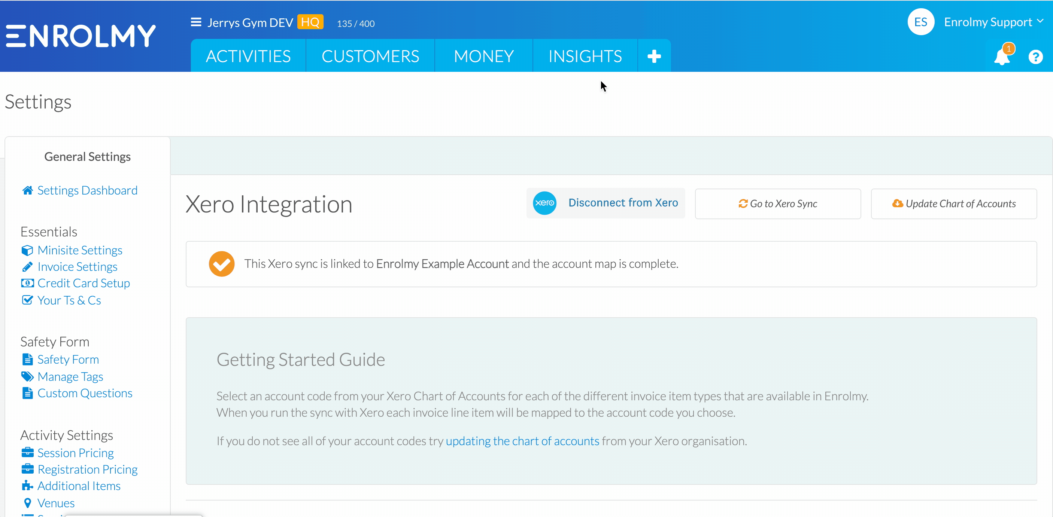
Task: Open Your Ts & Cs link
Action: tap(69, 300)
